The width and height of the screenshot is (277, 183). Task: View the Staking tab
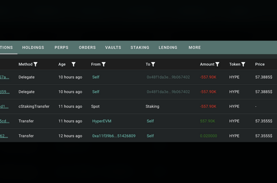140,47
